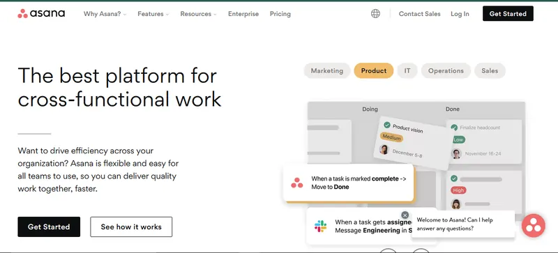Click the Finalize headcount card title
558x253 pixels.
[x=480, y=128]
